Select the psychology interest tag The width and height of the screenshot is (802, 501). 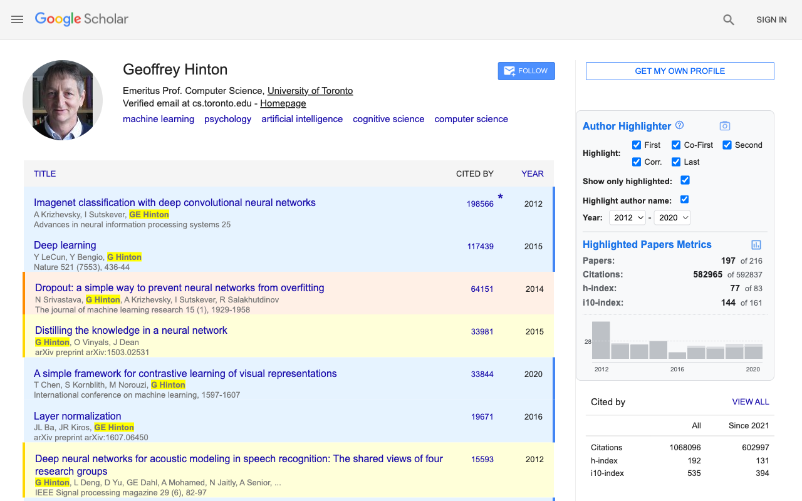pyautogui.click(x=227, y=119)
